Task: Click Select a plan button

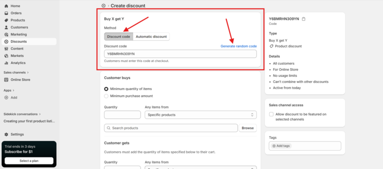Action: click(29, 161)
